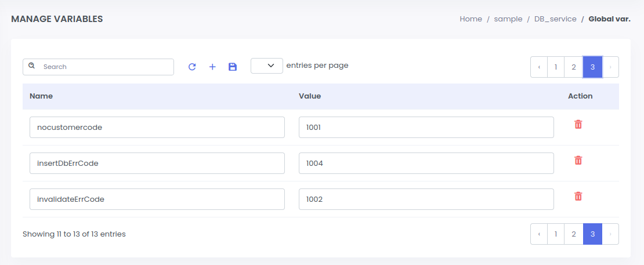Image resolution: width=644 pixels, height=265 pixels.
Task: Go to page 2 in top pagination
Action: coord(573,67)
